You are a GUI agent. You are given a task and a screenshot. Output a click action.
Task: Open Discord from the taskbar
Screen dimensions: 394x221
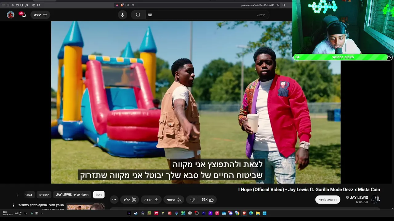click(x=231, y=213)
